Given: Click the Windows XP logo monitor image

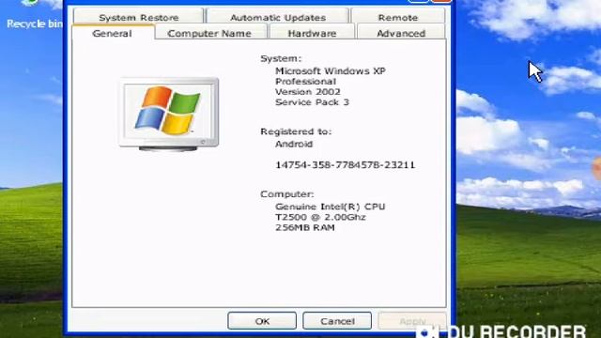Looking at the screenshot, I should pyautogui.click(x=169, y=114).
